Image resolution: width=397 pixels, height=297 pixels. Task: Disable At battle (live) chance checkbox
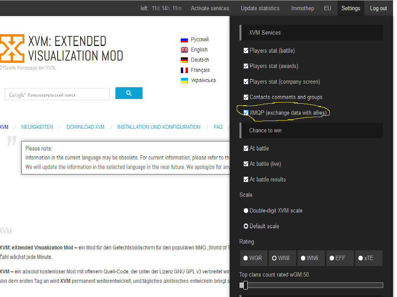click(246, 164)
